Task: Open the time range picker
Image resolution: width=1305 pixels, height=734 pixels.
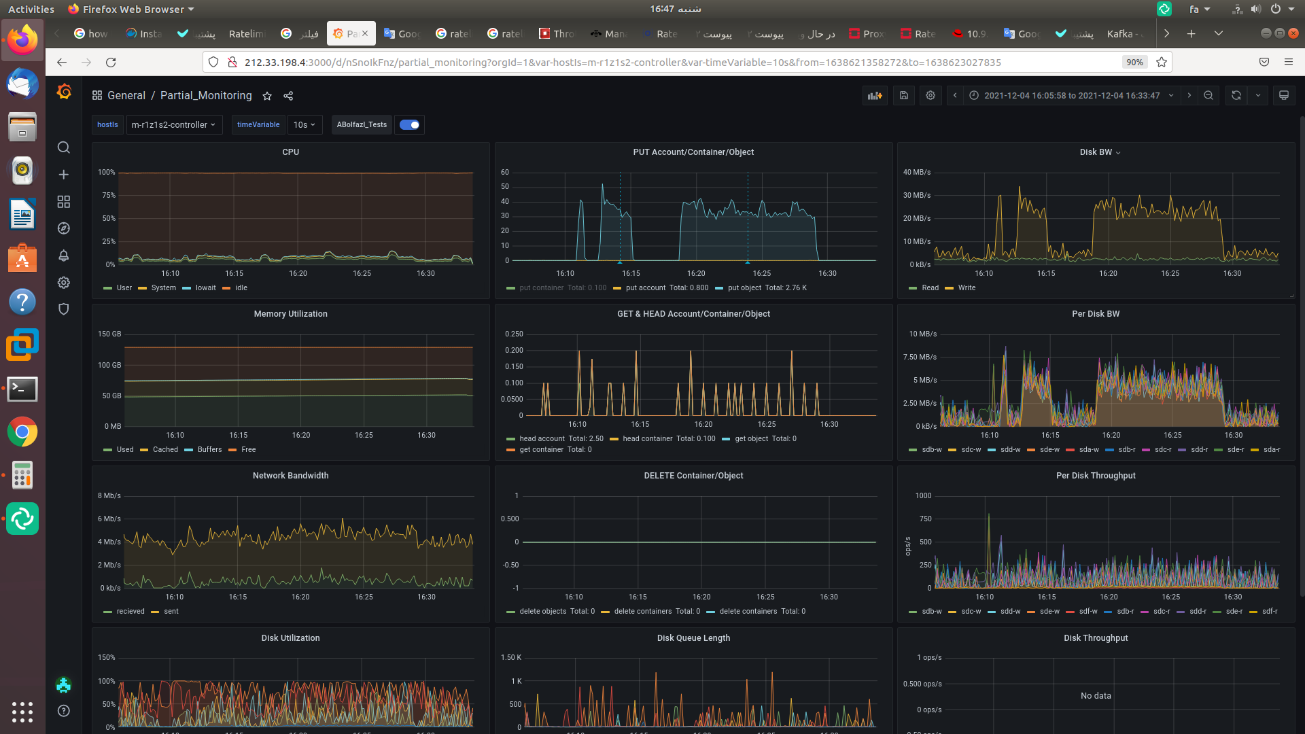Action: point(1072,96)
